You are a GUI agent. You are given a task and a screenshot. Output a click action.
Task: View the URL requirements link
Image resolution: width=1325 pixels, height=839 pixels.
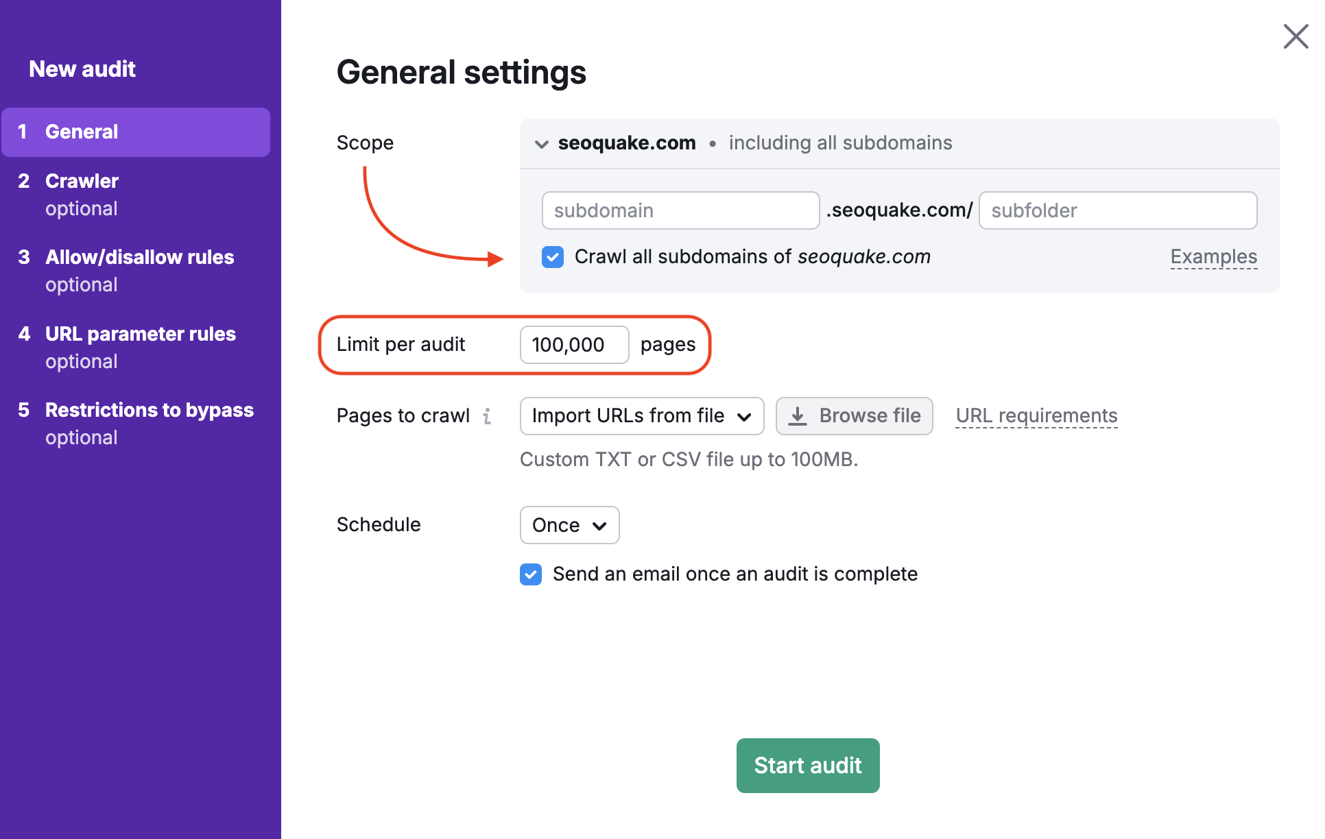pos(1036,415)
